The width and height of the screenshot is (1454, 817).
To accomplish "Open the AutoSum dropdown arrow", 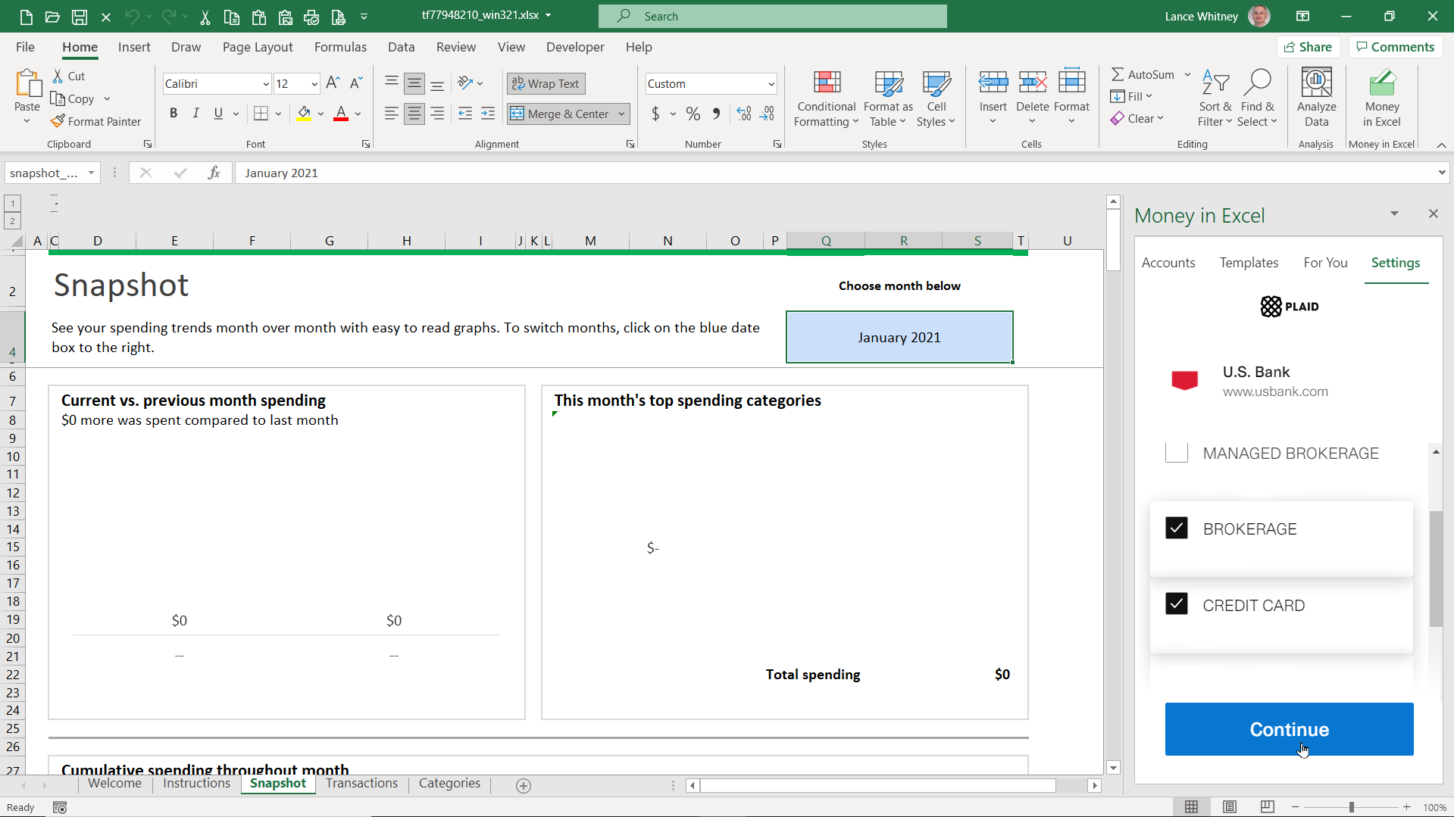I will pos(1187,74).
